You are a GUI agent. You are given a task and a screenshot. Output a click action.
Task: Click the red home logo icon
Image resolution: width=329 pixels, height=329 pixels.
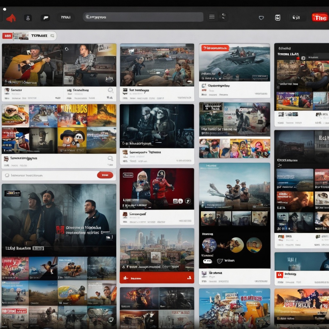click(11, 18)
